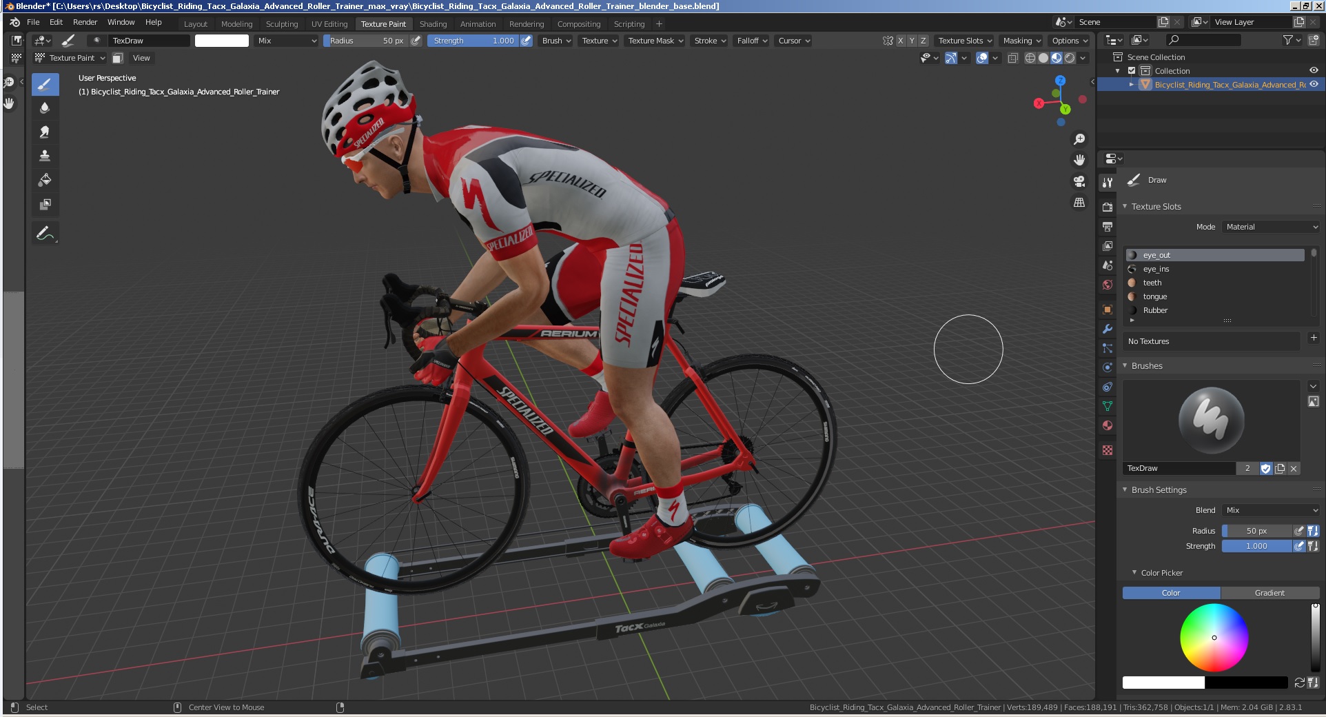The width and height of the screenshot is (1326, 717).
Task: Select the Soften tool
Action: pos(45,108)
